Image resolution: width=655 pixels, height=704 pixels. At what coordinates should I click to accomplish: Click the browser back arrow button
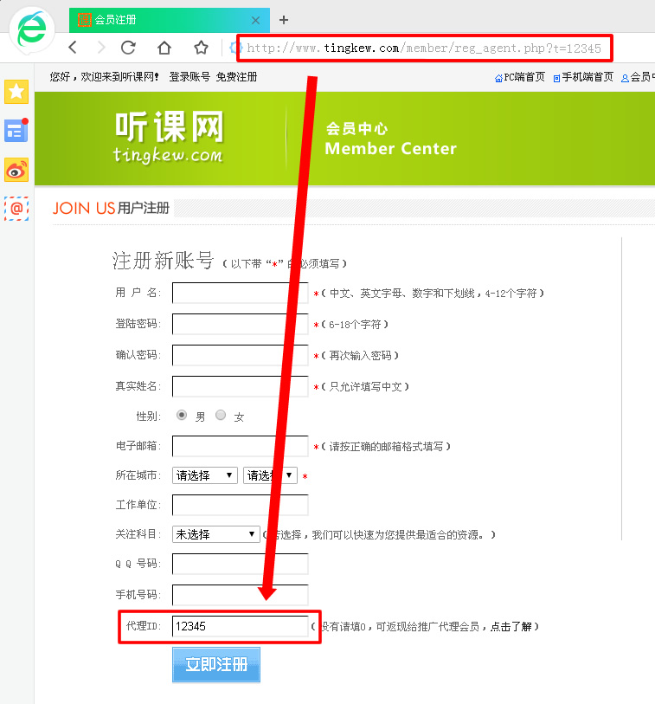73,48
